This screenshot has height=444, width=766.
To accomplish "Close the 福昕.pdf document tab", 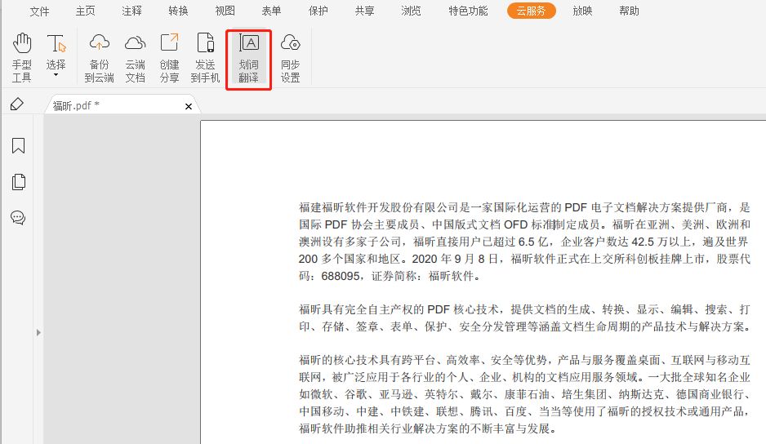I will (189, 106).
